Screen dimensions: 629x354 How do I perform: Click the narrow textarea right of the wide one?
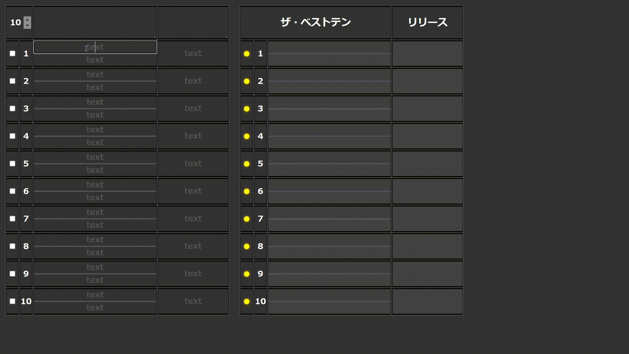pos(193,21)
